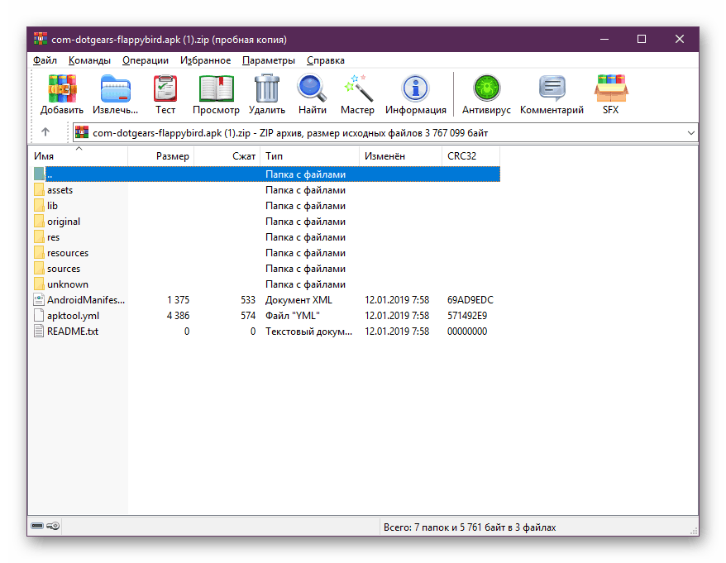Viewport: 726px width, 563px height.
Task: Click the SFX archive icon
Action: click(611, 88)
